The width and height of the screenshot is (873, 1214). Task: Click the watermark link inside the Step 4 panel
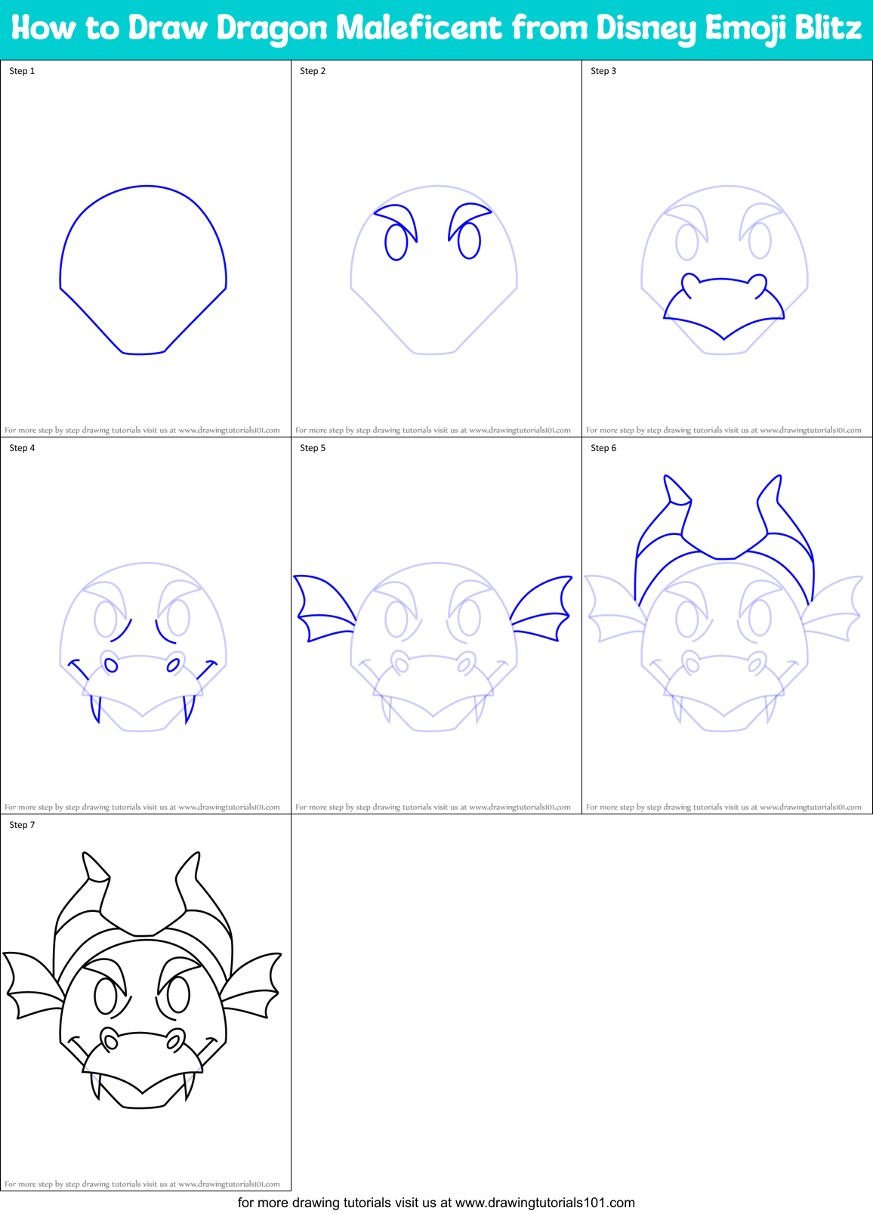[143, 808]
